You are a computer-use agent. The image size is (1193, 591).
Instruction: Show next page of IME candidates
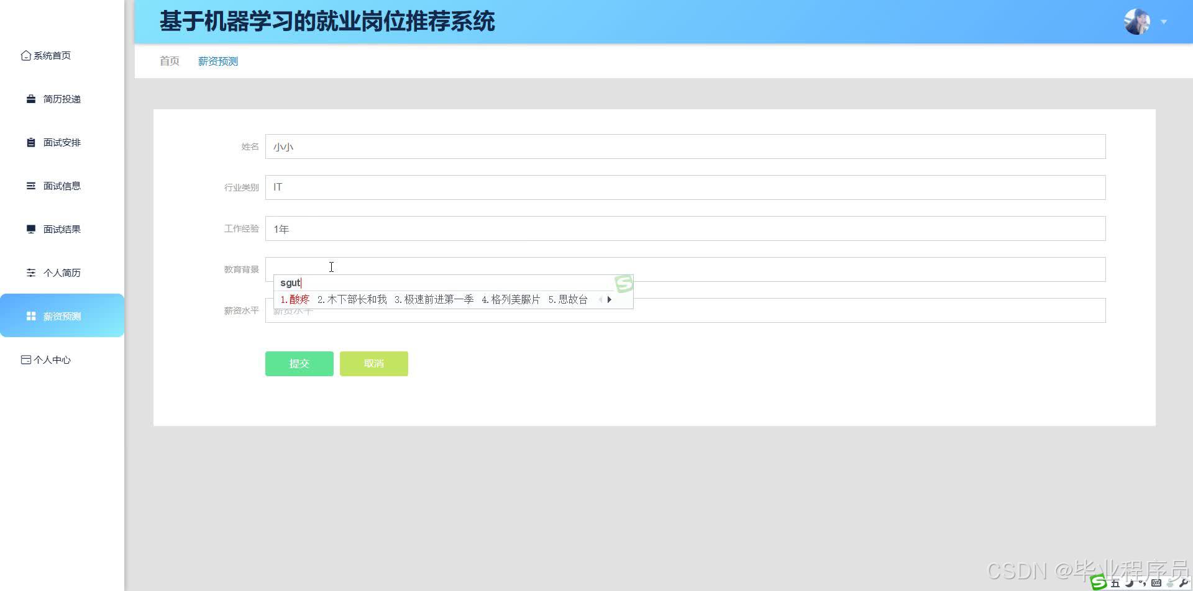click(610, 300)
